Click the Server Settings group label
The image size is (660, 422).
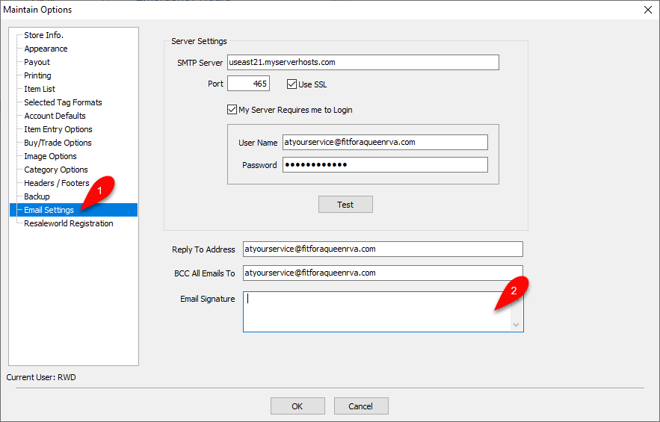pos(199,41)
